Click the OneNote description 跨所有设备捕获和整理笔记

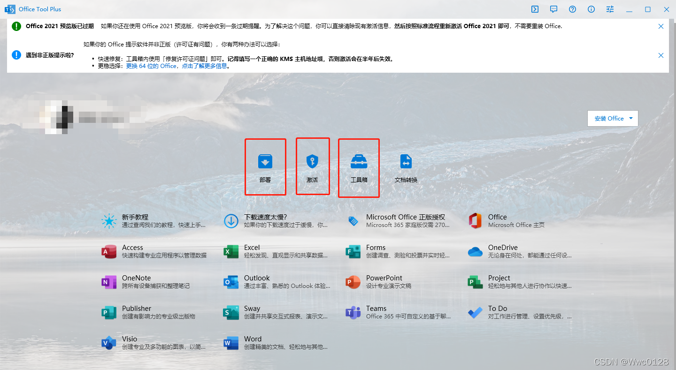(156, 286)
